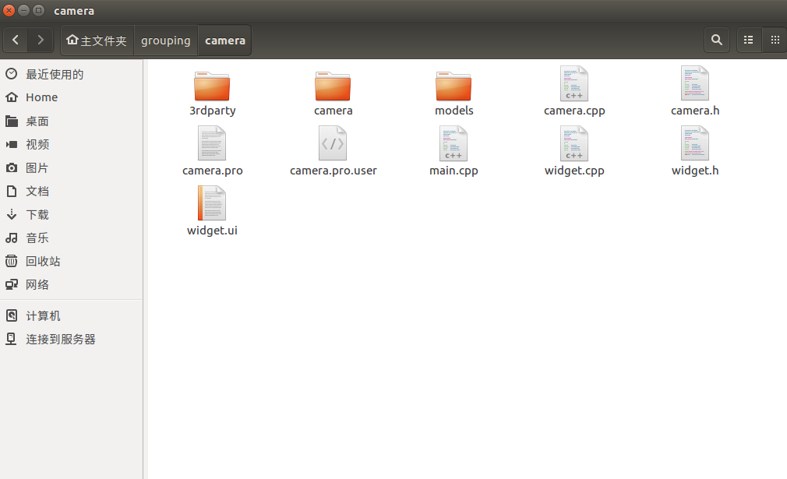Select the models folder icon
787x479 pixels.
tap(453, 86)
